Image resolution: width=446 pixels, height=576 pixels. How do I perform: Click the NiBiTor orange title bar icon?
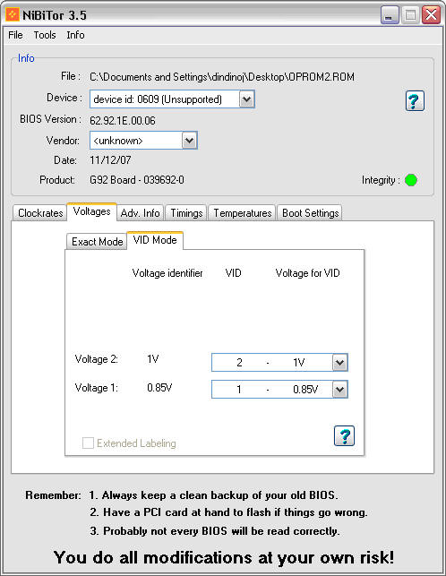[13, 14]
